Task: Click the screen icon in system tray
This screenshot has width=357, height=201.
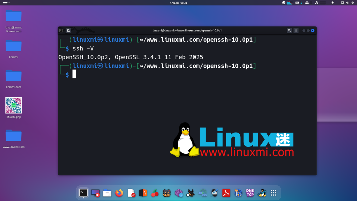Action: (x=342, y=3)
